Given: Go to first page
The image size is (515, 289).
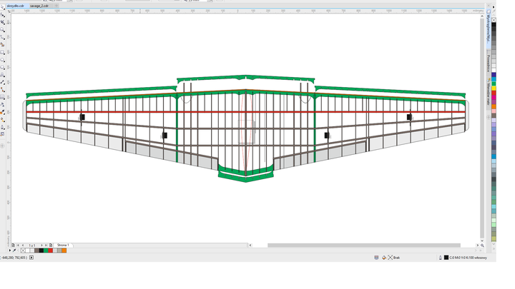Looking at the screenshot, I should coord(18,245).
